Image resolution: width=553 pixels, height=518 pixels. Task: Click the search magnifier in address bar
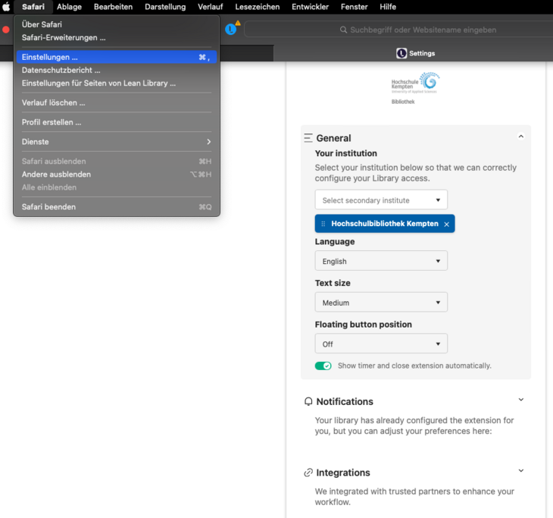(343, 30)
